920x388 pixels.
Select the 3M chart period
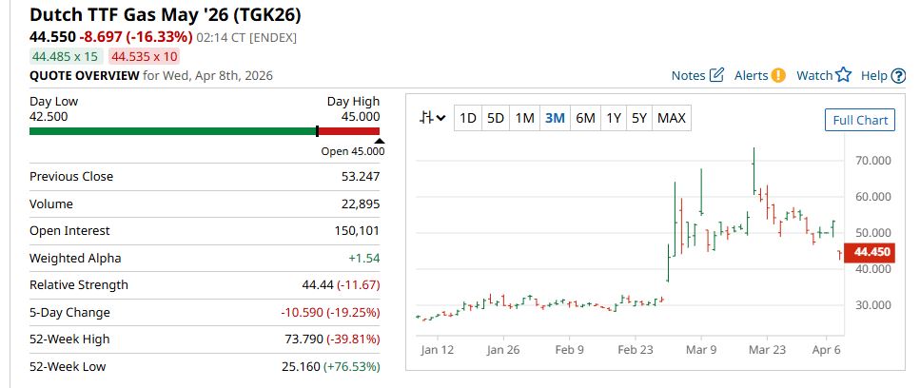coord(555,118)
